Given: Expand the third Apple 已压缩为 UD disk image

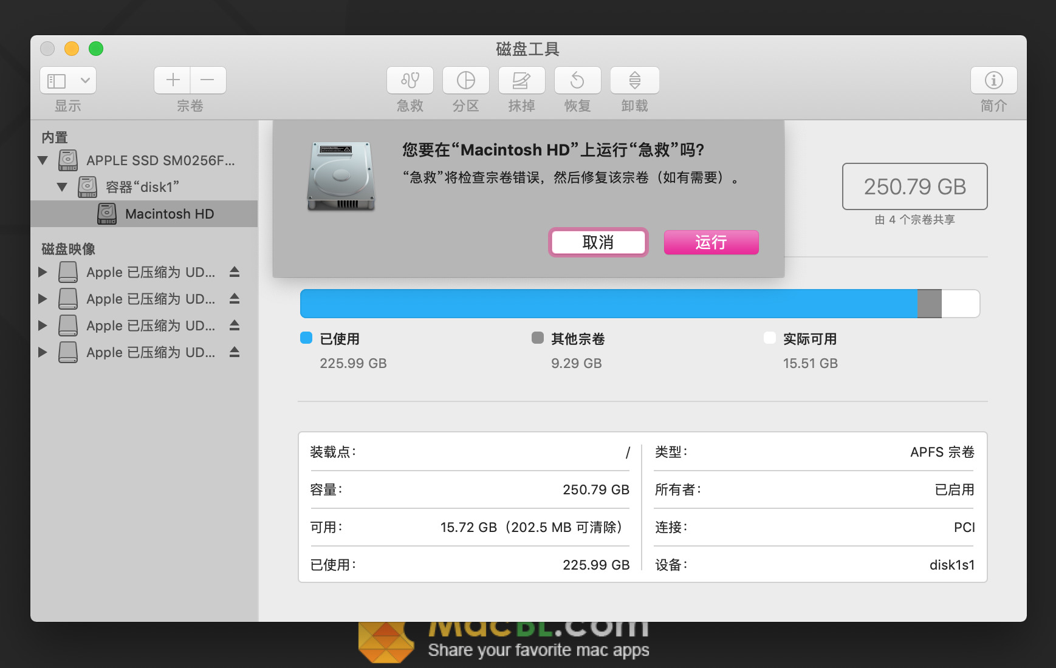Looking at the screenshot, I should click(43, 325).
